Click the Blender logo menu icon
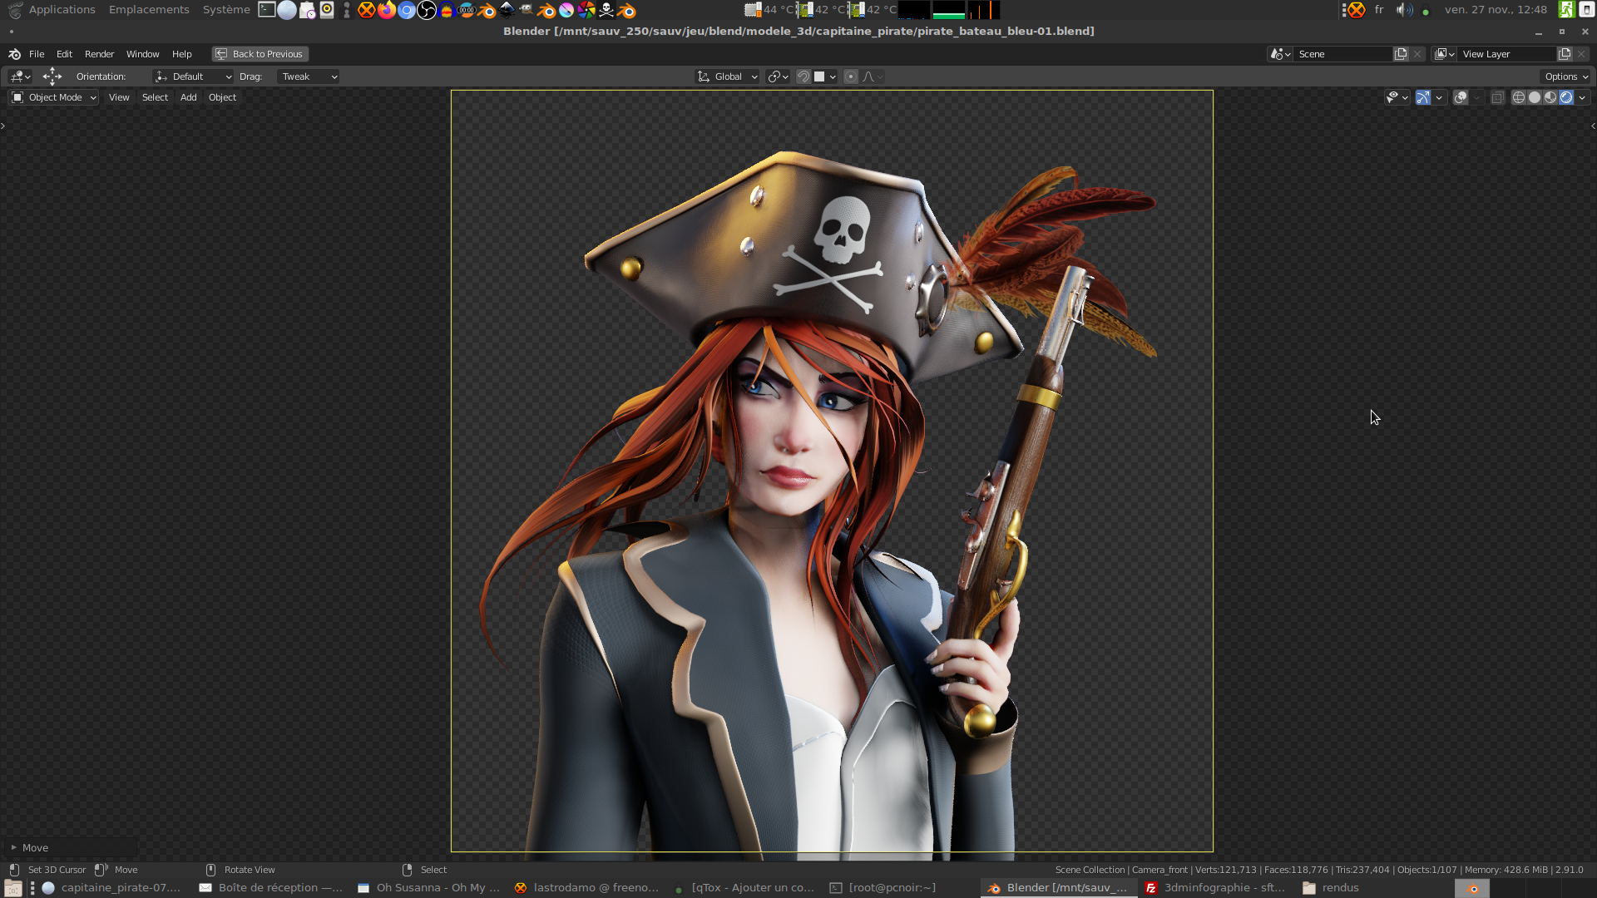 point(14,54)
